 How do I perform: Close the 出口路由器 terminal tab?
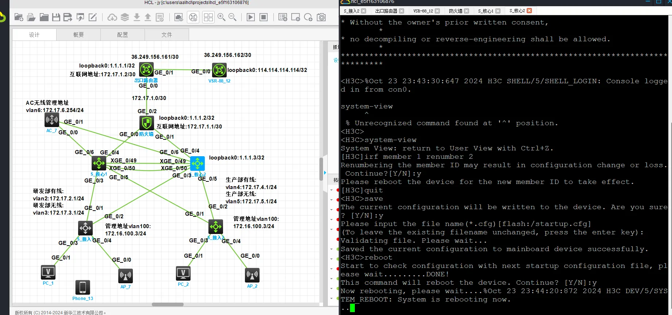tap(402, 11)
